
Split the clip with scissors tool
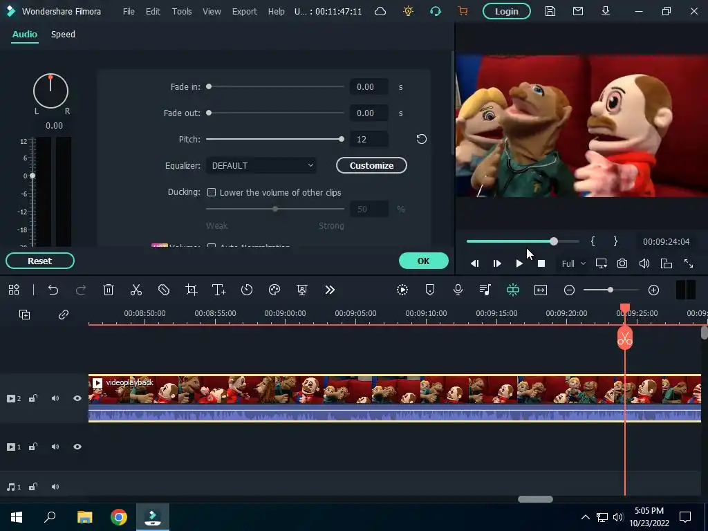(x=136, y=290)
